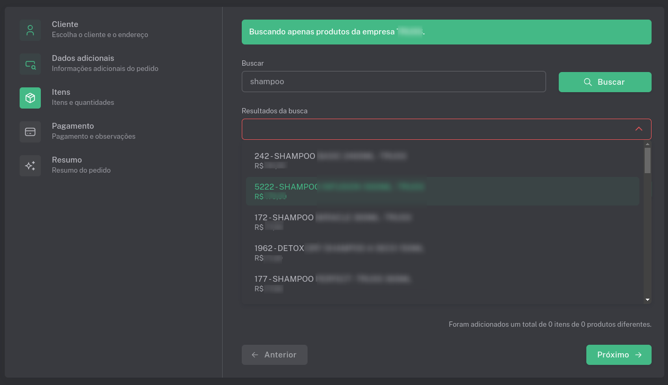Click the Cliente person icon

(30, 30)
